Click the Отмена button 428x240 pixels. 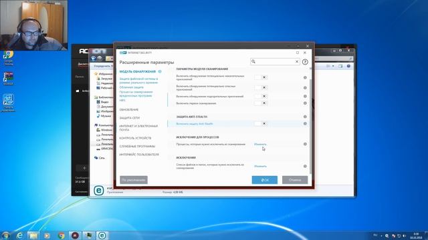(295, 180)
